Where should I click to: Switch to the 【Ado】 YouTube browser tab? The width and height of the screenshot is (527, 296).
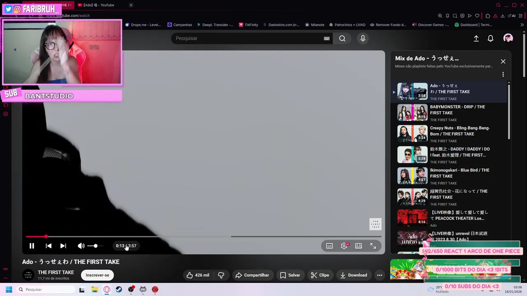coord(98,5)
